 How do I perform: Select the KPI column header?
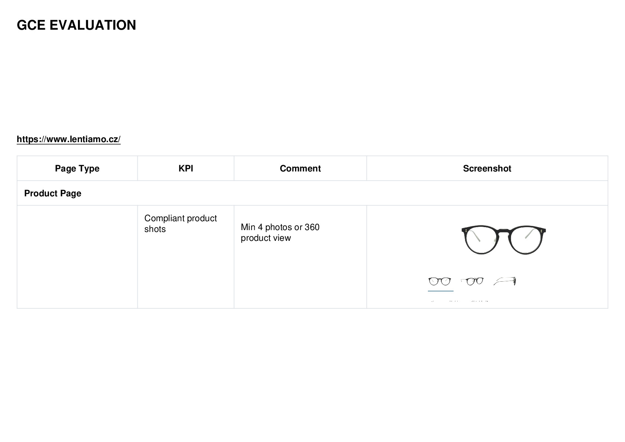point(186,168)
